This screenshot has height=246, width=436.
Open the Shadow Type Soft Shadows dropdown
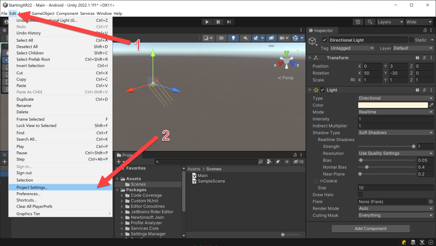point(396,133)
